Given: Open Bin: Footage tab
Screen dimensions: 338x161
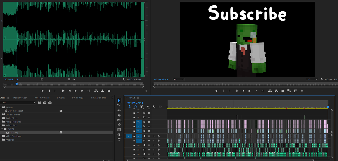Looking at the screenshot, I should [x=78, y=98].
